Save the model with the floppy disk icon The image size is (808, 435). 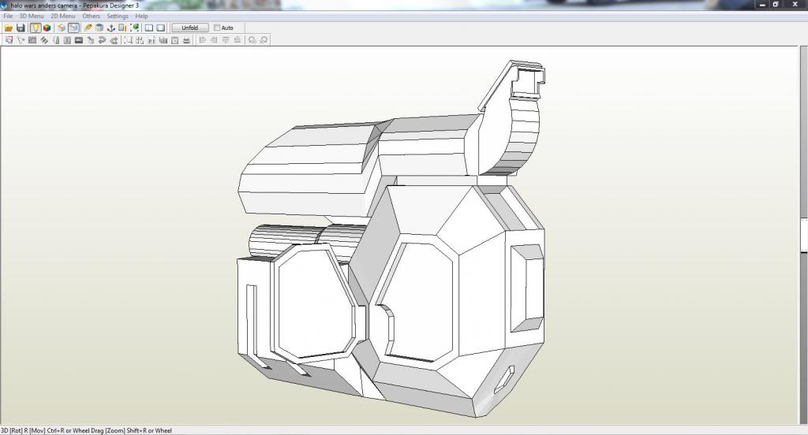pyautogui.click(x=21, y=28)
